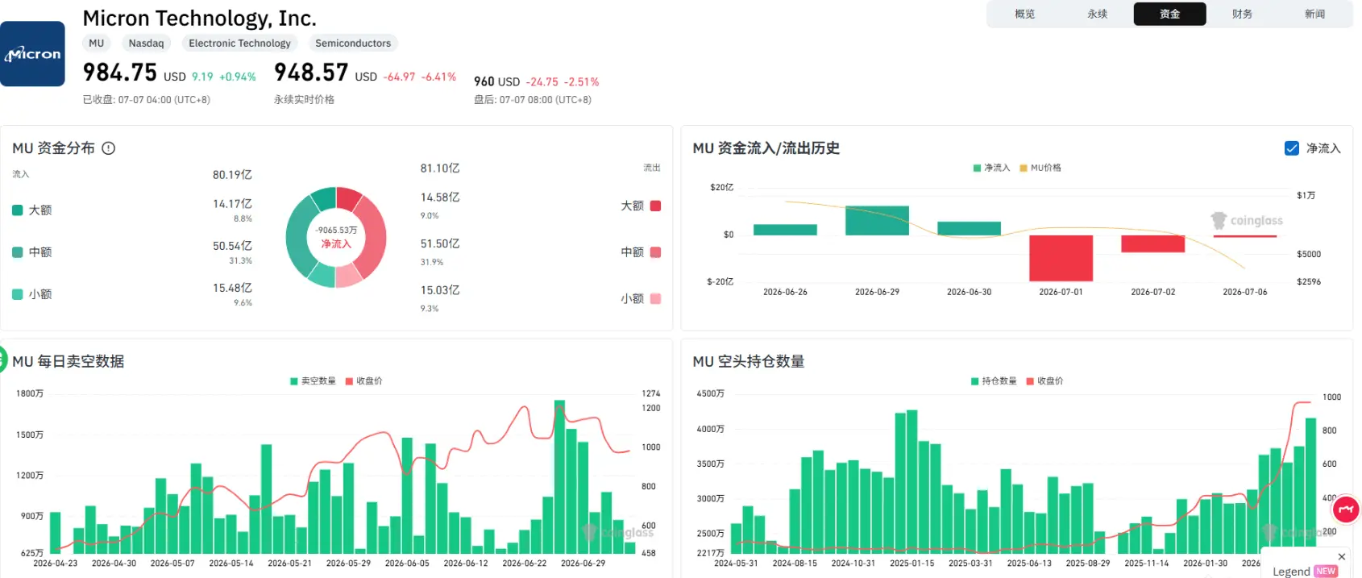Select the 财务 tab
This screenshot has width=1362, height=578.
coord(1242,14)
